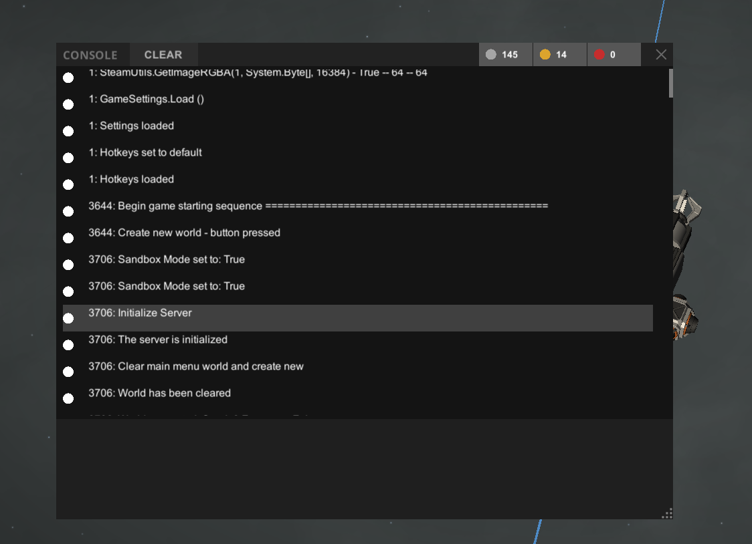
Task: Select the "SteamUtils.GetImageRGBA" log line
Action: tap(258, 73)
